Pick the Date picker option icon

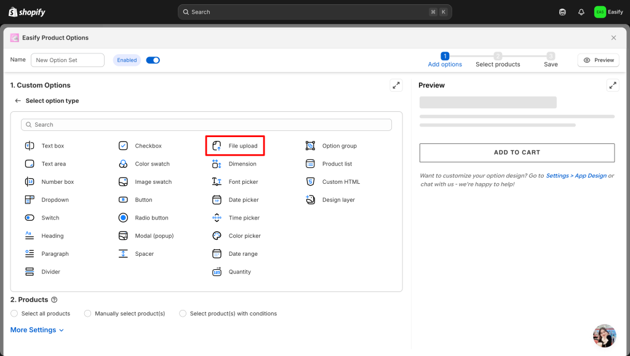click(x=217, y=200)
